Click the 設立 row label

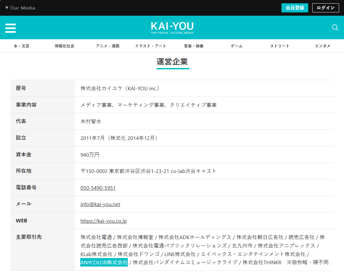pyautogui.click(x=21, y=138)
